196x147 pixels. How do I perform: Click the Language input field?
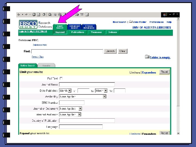click(x=81, y=127)
